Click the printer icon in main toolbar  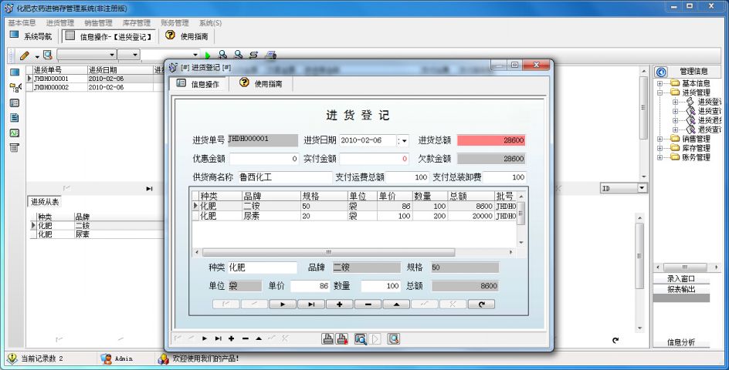click(x=270, y=55)
